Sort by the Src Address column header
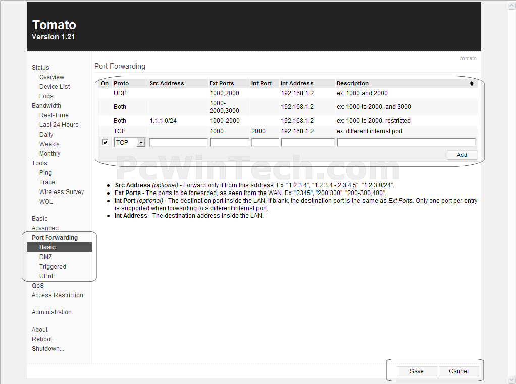This screenshot has height=384, width=516. click(x=167, y=84)
